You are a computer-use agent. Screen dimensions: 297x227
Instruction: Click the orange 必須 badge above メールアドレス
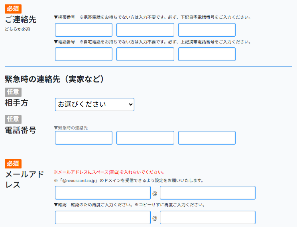coord(13,164)
